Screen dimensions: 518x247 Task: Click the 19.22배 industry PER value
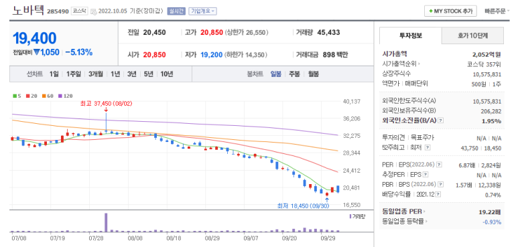click(491, 212)
